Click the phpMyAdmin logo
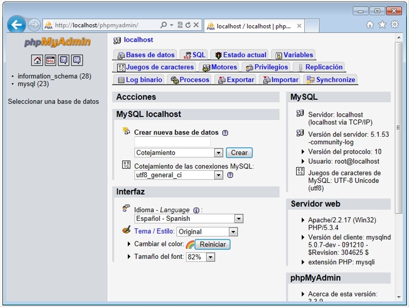Screen dimensions: 409x307 click(x=58, y=42)
